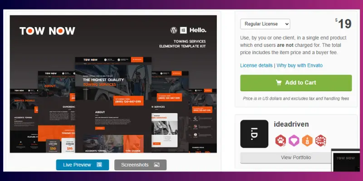This screenshot has height=181, width=363.
Task: Click the pink diamond badge
Action: click(x=294, y=141)
